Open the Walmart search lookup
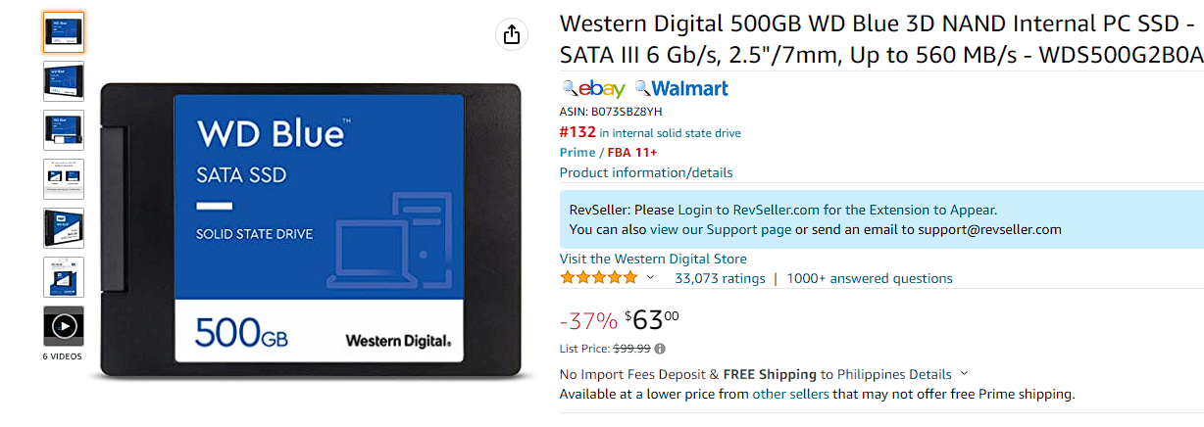Viewport: 1204px width, 427px height. tap(681, 89)
